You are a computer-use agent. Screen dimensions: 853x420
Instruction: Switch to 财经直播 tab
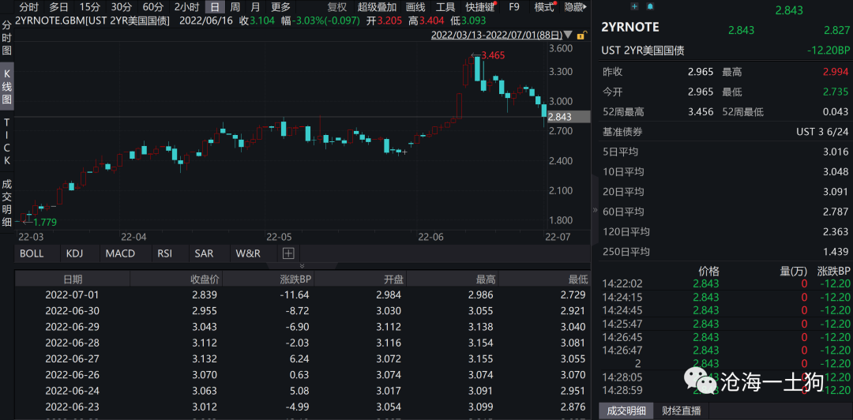681,411
